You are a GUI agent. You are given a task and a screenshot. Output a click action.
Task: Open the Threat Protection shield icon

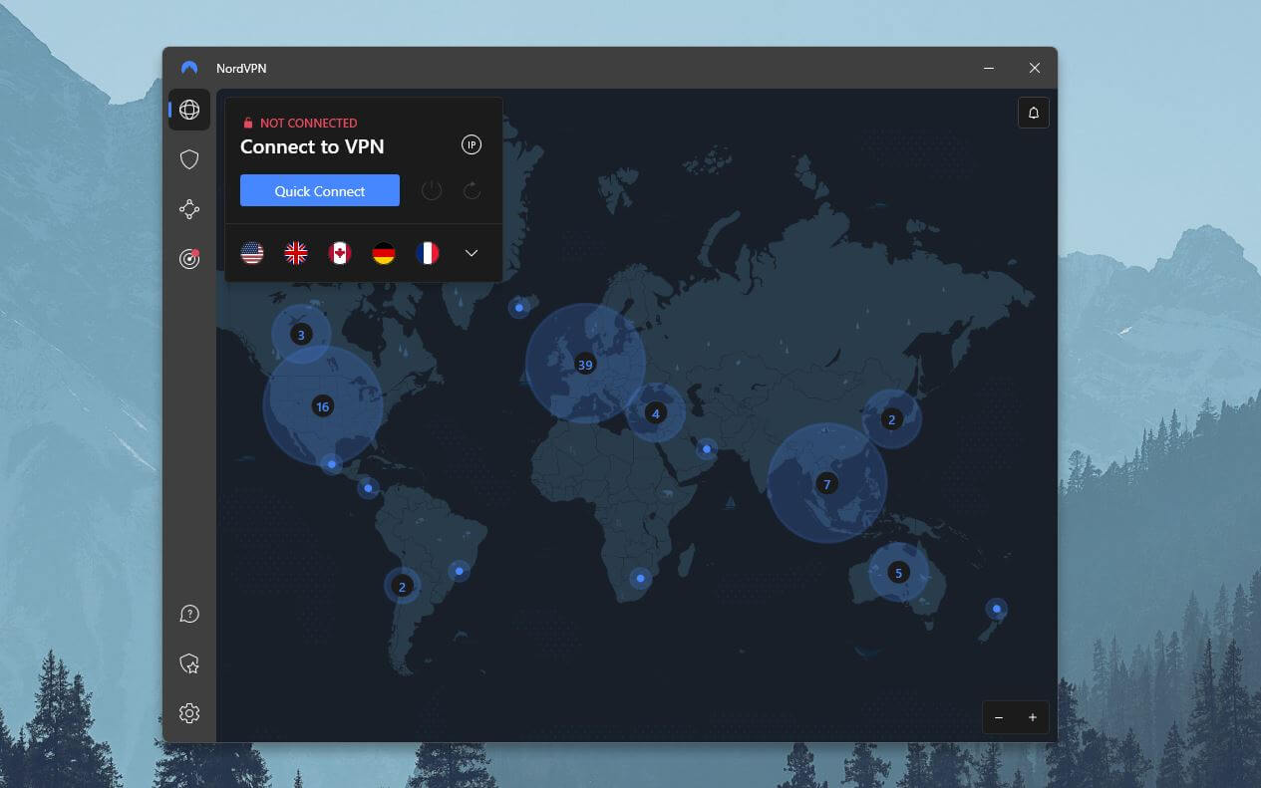189,159
